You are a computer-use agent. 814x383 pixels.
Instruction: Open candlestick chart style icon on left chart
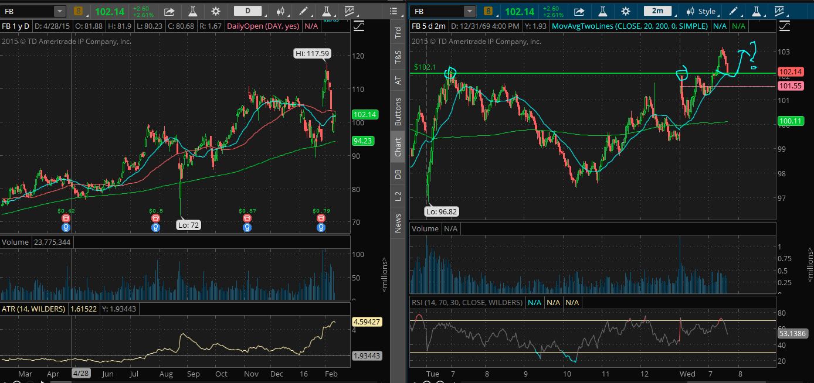(x=281, y=11)
